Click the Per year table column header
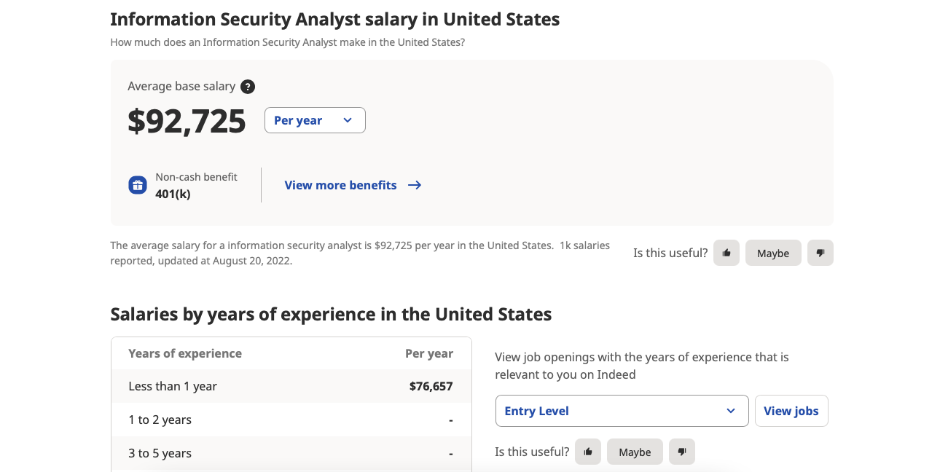Viewport: 940px width, 472px height. tap(429, 353)
